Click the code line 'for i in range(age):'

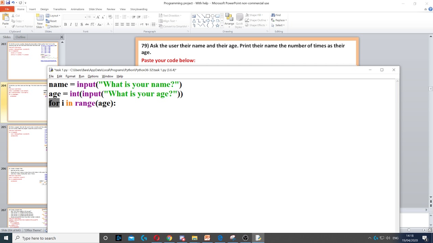tap(82, 103)
